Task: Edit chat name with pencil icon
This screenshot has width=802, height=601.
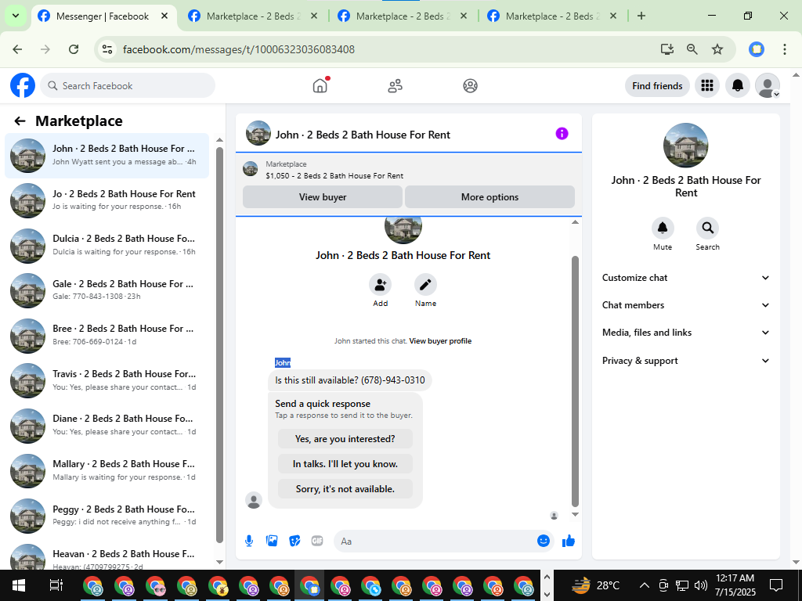Action: [x=425, y=285]
